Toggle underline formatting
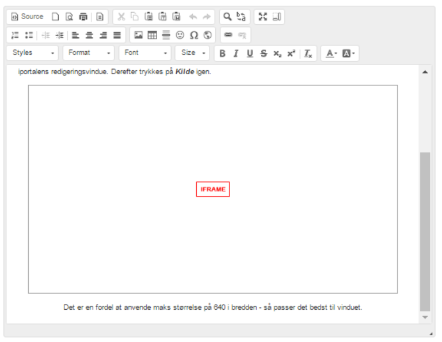This screenshot has height=342, width=442. coord(250,54)
